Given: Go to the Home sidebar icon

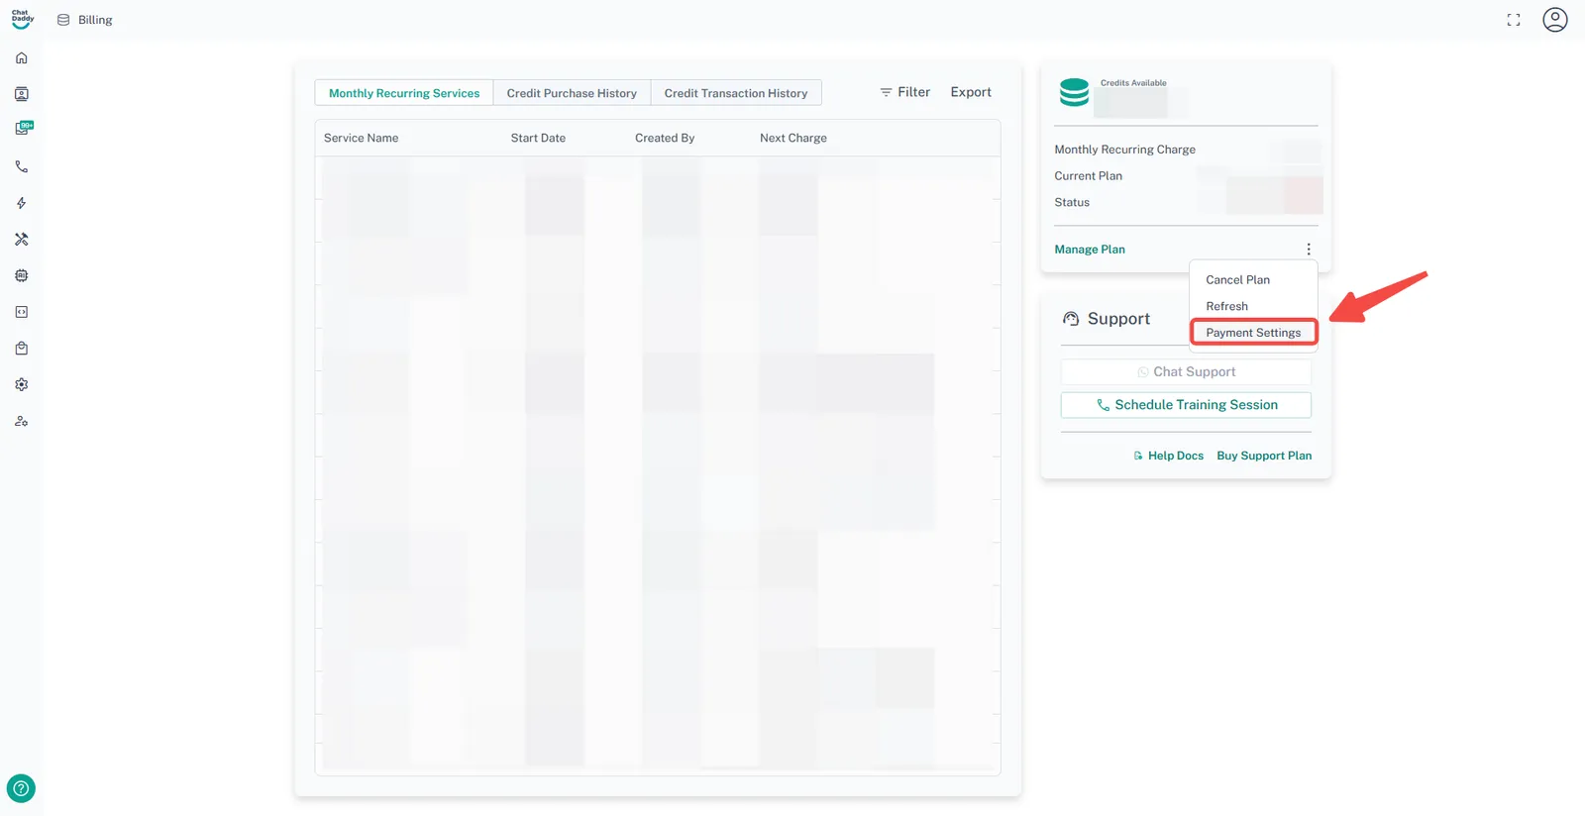Looking at the screenshot, I should coord(22,58).
